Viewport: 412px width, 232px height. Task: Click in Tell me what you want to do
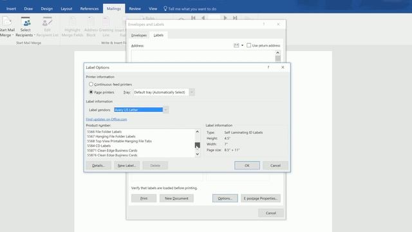pos(192,8)
